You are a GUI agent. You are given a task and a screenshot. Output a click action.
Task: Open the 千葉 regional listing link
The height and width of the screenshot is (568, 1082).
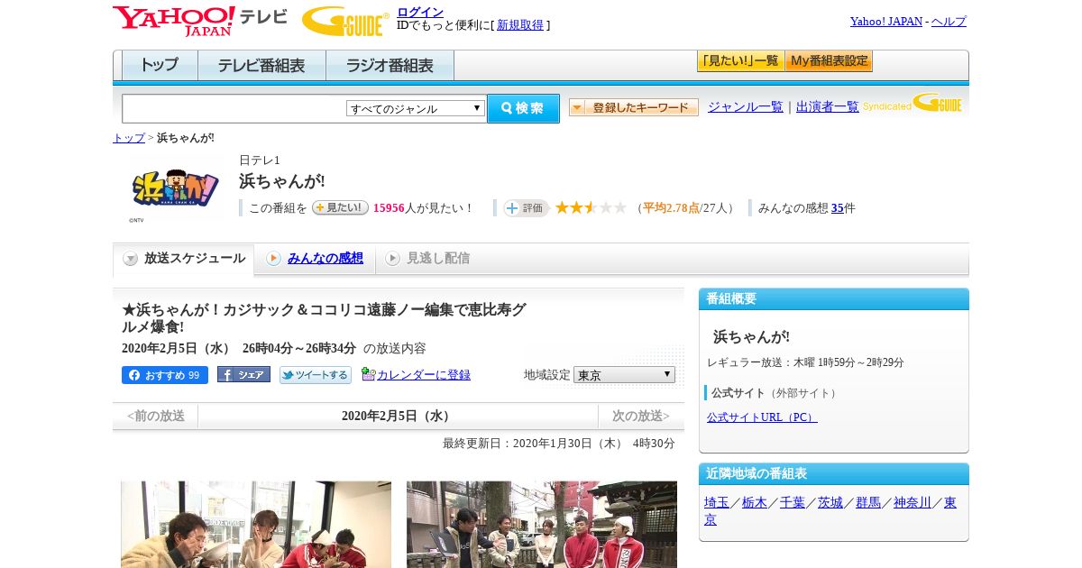[x=793, y=503]
